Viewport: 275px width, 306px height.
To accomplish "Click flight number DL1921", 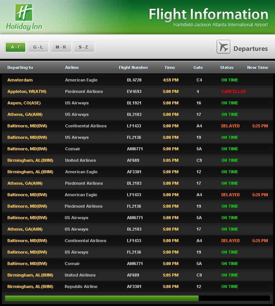I will [134, 103].
